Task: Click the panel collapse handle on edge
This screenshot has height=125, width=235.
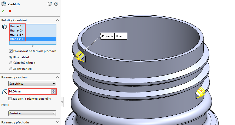Action: tap(62, 102)
